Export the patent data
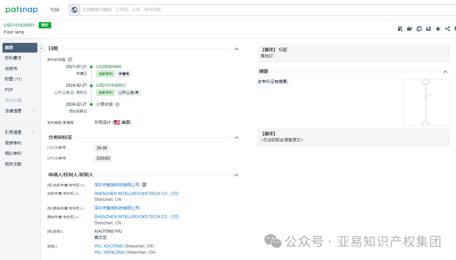 click(429, 28)
